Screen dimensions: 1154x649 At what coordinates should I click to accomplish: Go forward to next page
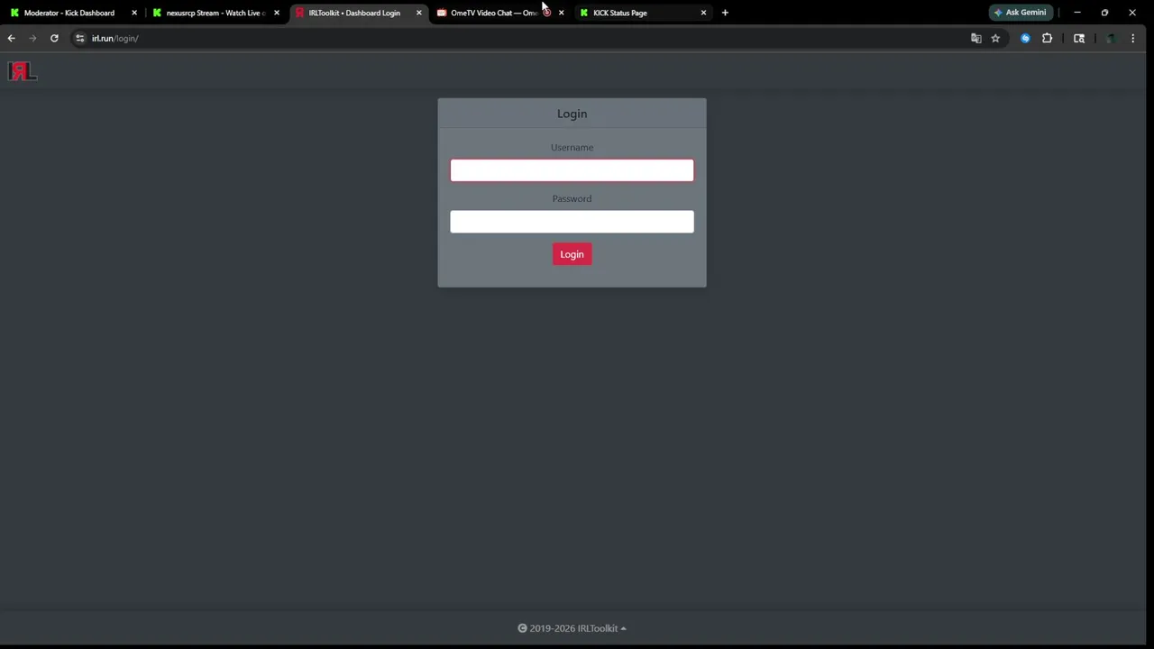click(x=32, y=38)
